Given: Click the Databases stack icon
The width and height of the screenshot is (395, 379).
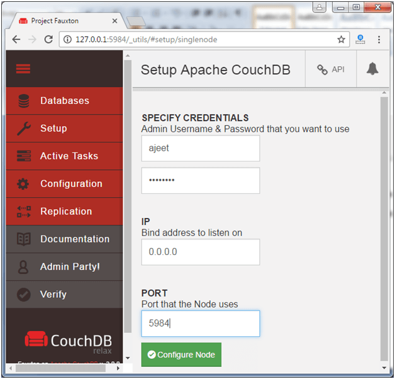Looking at the screenshot, I should (24, 101).
